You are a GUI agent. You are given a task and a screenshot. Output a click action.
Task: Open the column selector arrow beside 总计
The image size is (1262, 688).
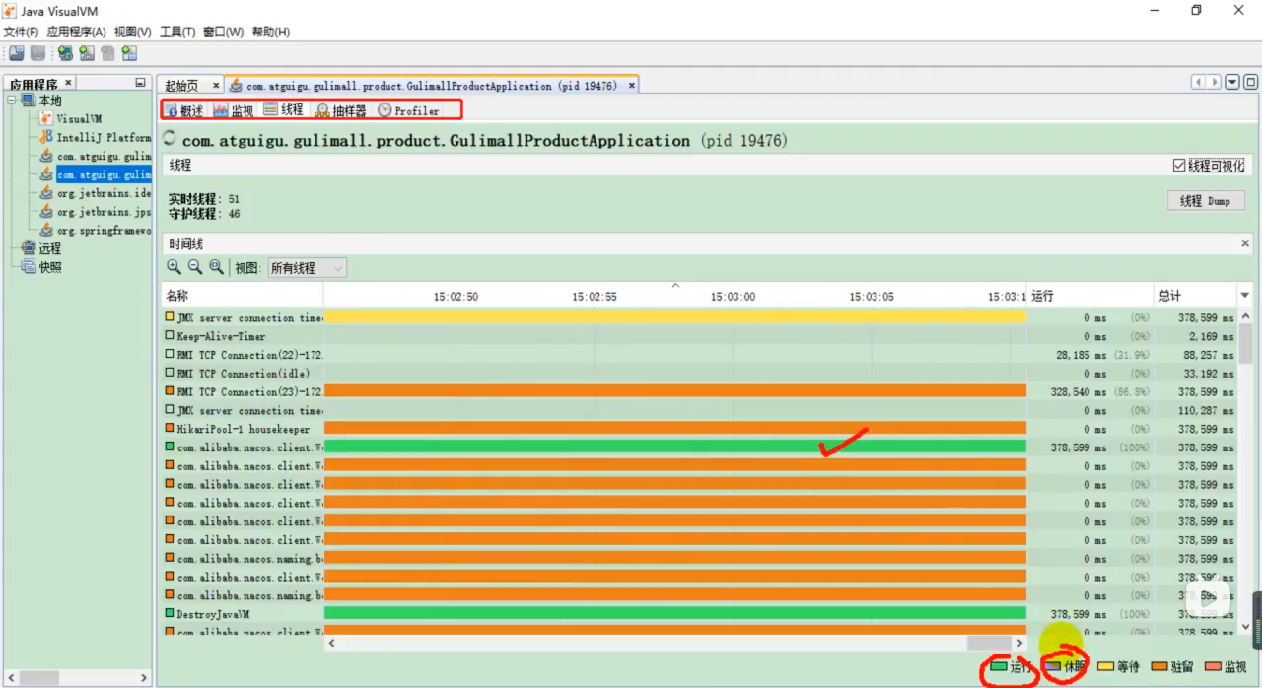click(1244, 296)
